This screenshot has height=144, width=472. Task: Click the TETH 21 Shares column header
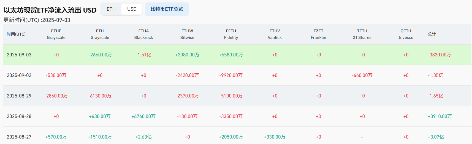click(x=362, y=34)
